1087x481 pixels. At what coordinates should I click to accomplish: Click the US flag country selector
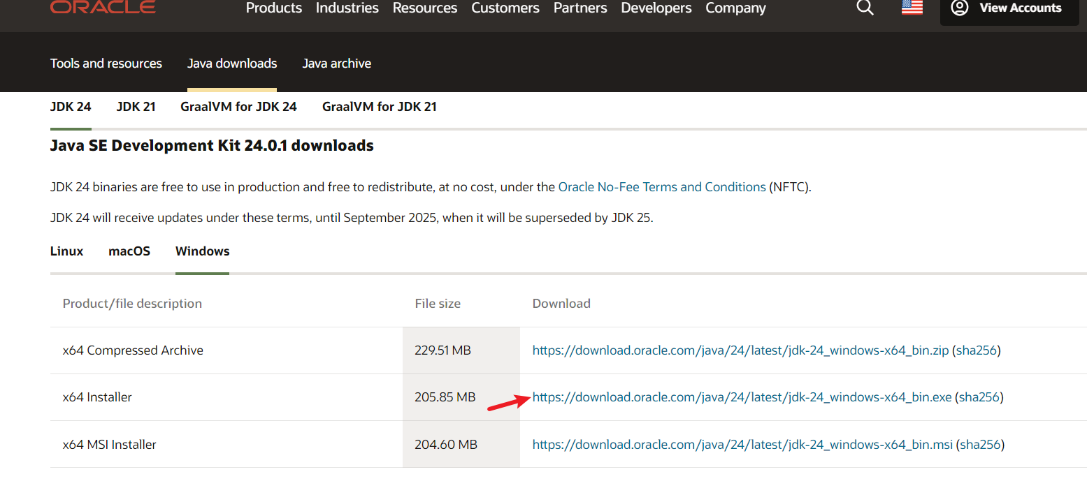pos(912,8)
